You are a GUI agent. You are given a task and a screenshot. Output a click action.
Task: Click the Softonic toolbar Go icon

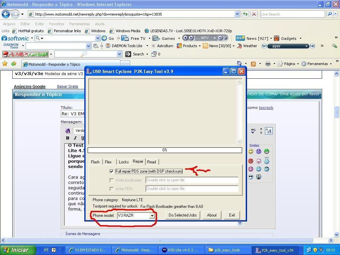tap(104, 39)
